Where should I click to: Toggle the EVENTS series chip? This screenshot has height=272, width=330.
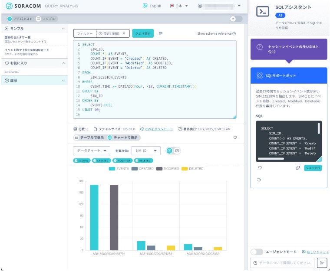pyautogui.click(x=82, y=161)
